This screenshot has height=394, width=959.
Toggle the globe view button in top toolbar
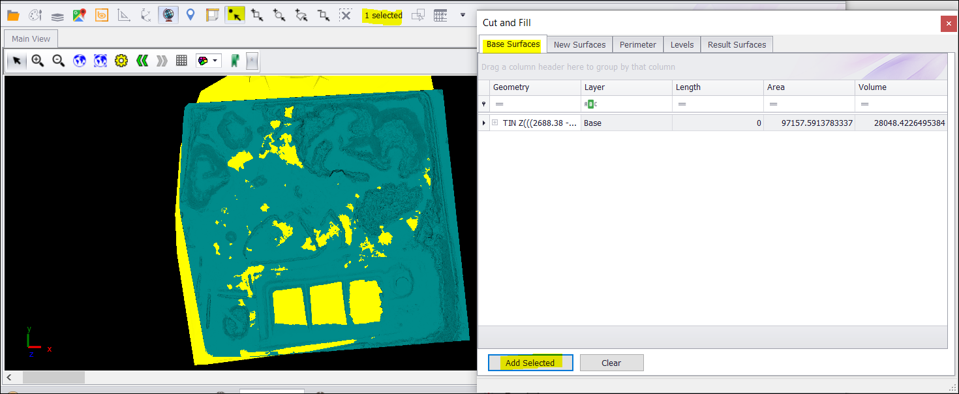pos(168,15)
